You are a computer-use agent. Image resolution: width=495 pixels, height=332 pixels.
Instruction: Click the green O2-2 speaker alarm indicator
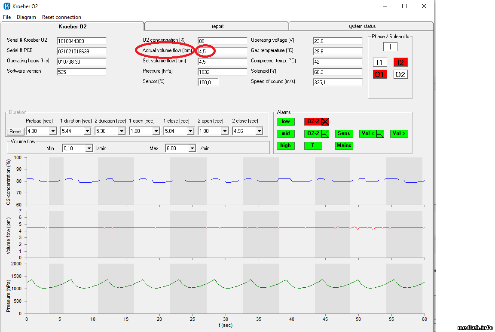(x=317, y=134)
